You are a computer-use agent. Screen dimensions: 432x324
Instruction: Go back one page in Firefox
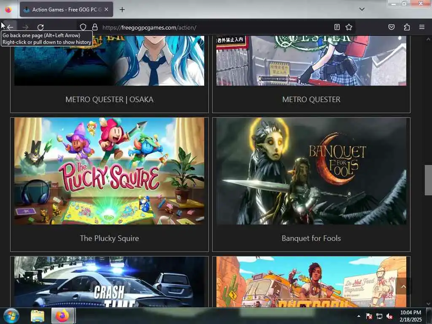(10, 27)
